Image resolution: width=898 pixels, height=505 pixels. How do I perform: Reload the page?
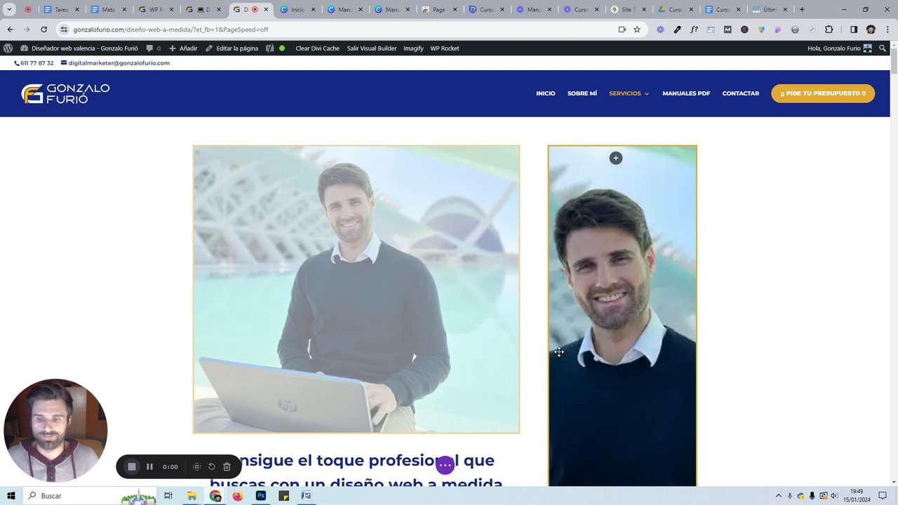point(43,29)
